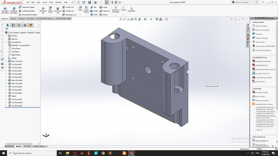Open Reference Geometry tool
Image resolution: width=278 pixels, height=156 pixels.
pyautogui.click(x=116, y=9)
